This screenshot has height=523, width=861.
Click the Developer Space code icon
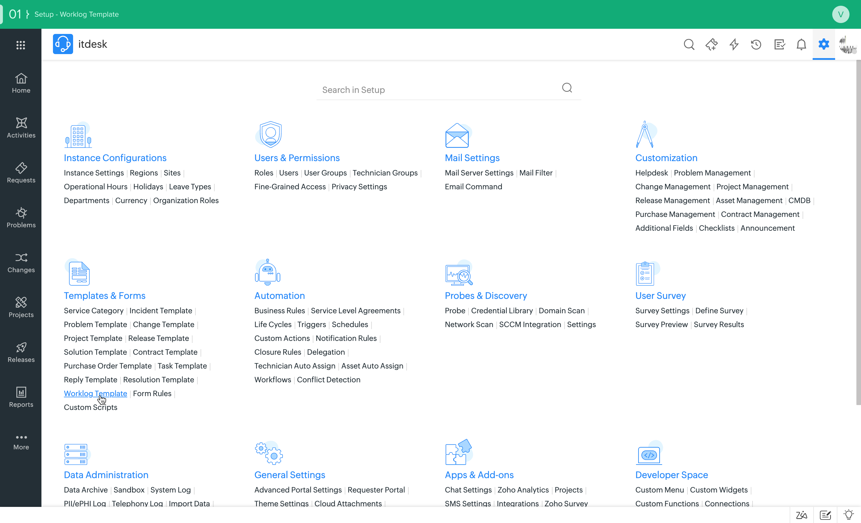tap(649, 453)
